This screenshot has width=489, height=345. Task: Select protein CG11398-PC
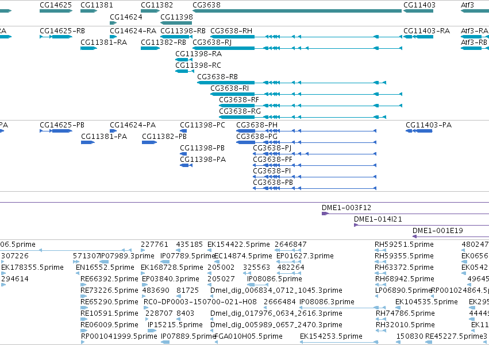point(202,125)
